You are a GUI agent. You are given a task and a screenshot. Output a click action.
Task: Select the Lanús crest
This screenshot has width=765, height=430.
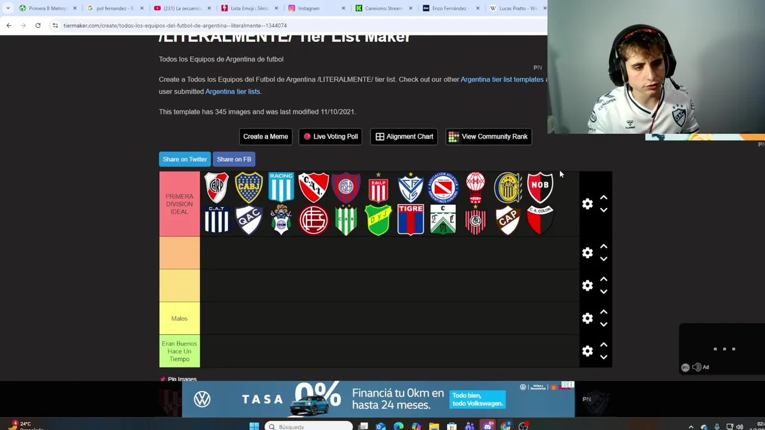pos(314,220)
